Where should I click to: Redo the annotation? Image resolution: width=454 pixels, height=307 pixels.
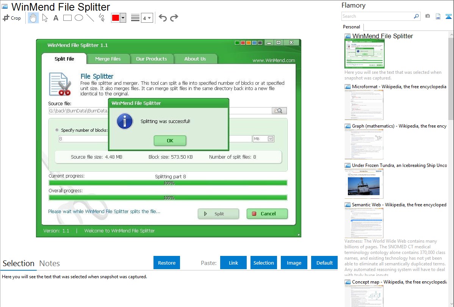point(174,18)
